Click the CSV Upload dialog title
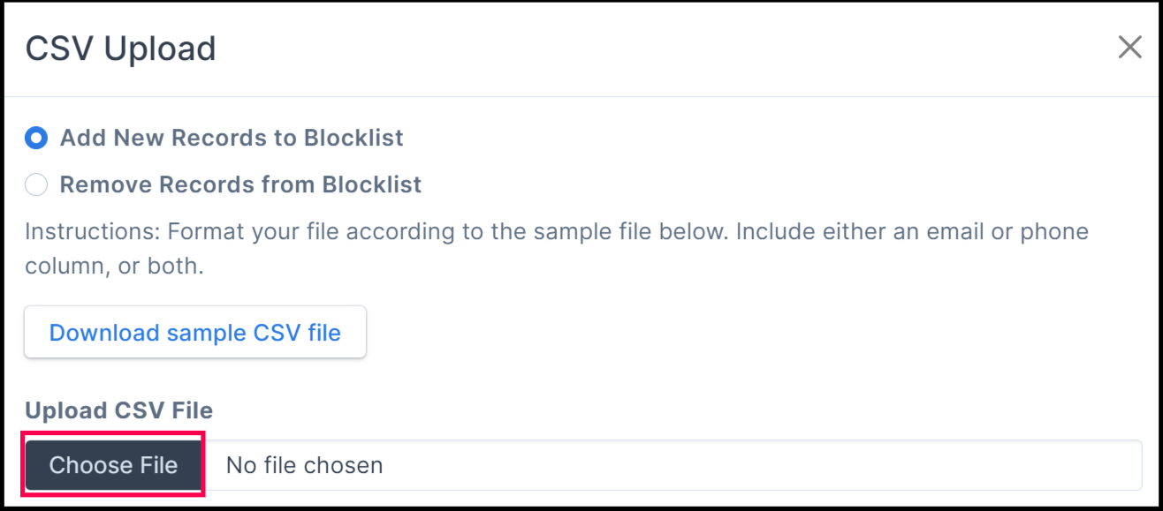Image resolution: width=1163 pixels, height=511 pixels. click(120, 49)
